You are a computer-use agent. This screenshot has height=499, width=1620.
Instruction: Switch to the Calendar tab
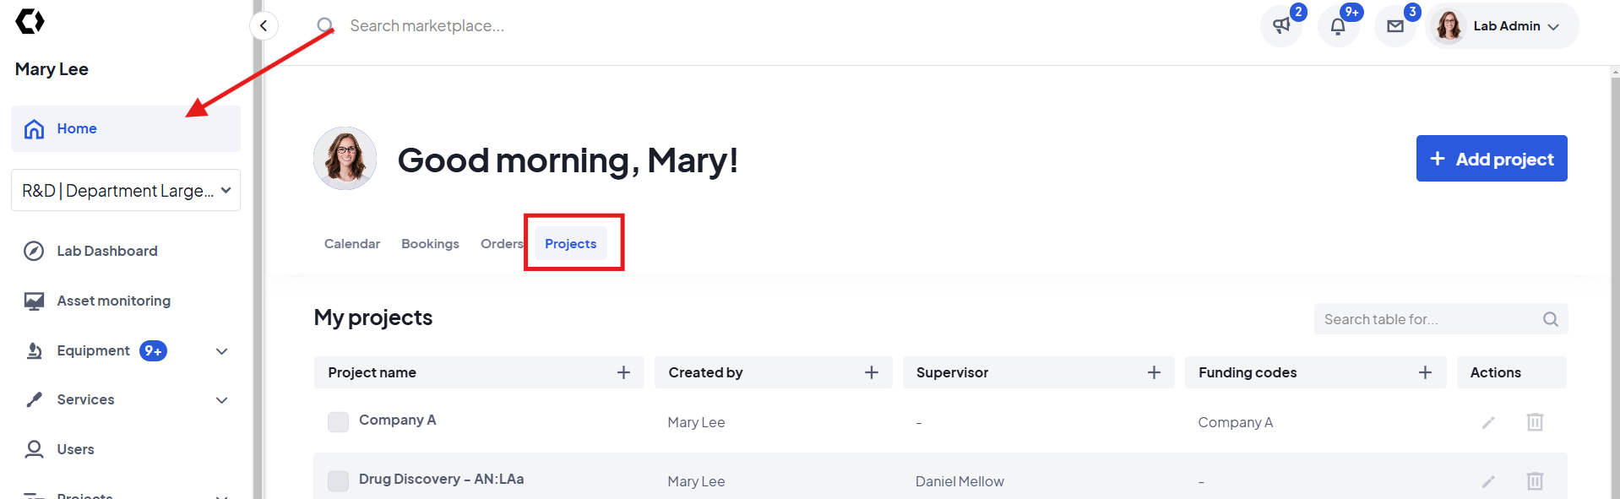[x=352, y=244]
